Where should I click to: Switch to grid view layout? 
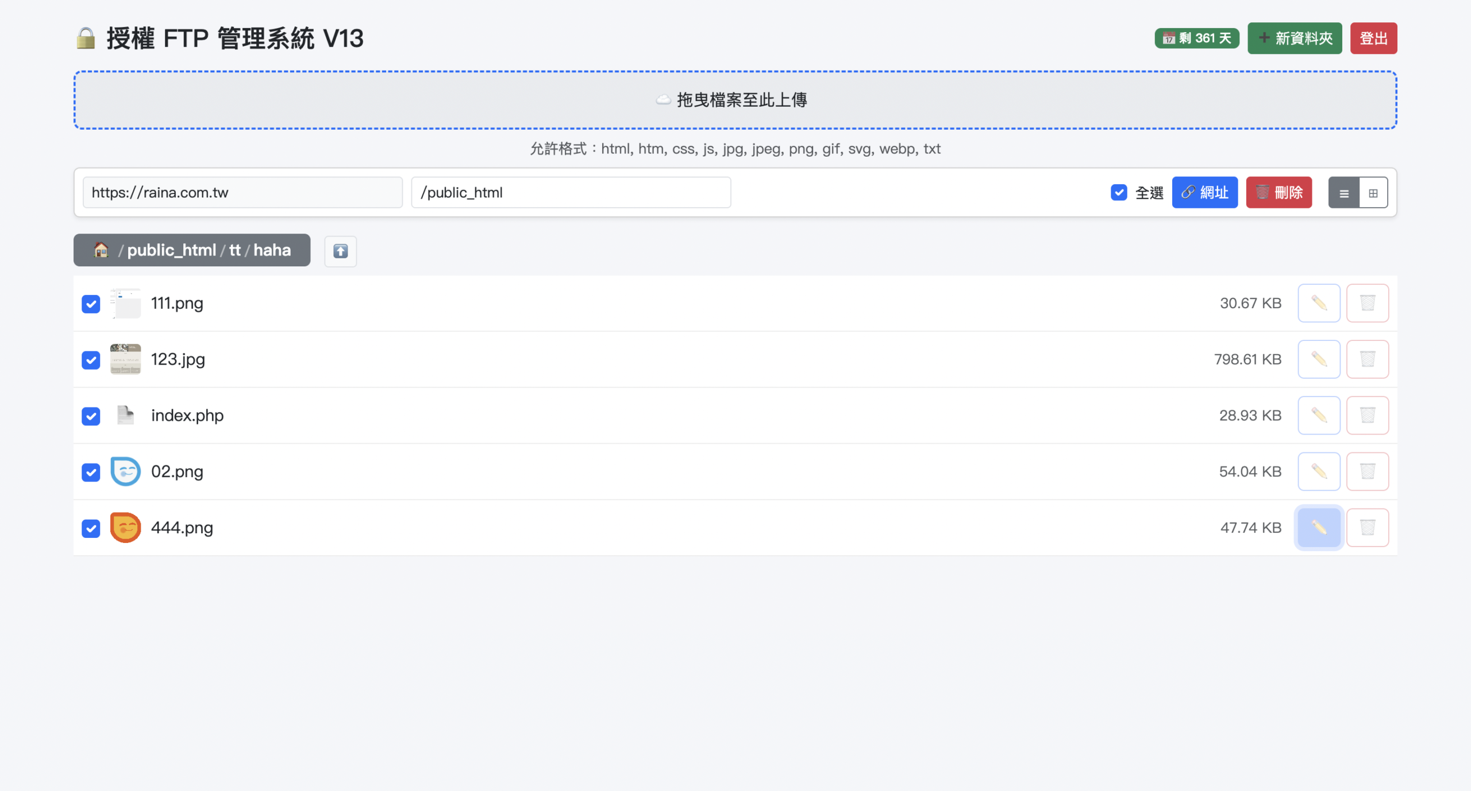1373,193
